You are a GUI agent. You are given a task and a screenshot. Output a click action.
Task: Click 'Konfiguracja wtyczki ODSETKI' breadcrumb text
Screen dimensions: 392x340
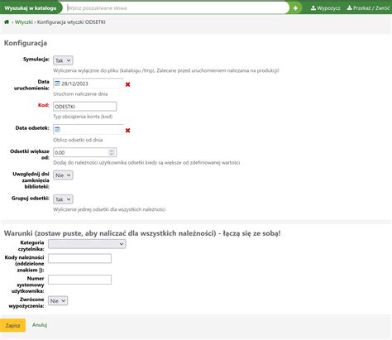(x=71, y=22)
